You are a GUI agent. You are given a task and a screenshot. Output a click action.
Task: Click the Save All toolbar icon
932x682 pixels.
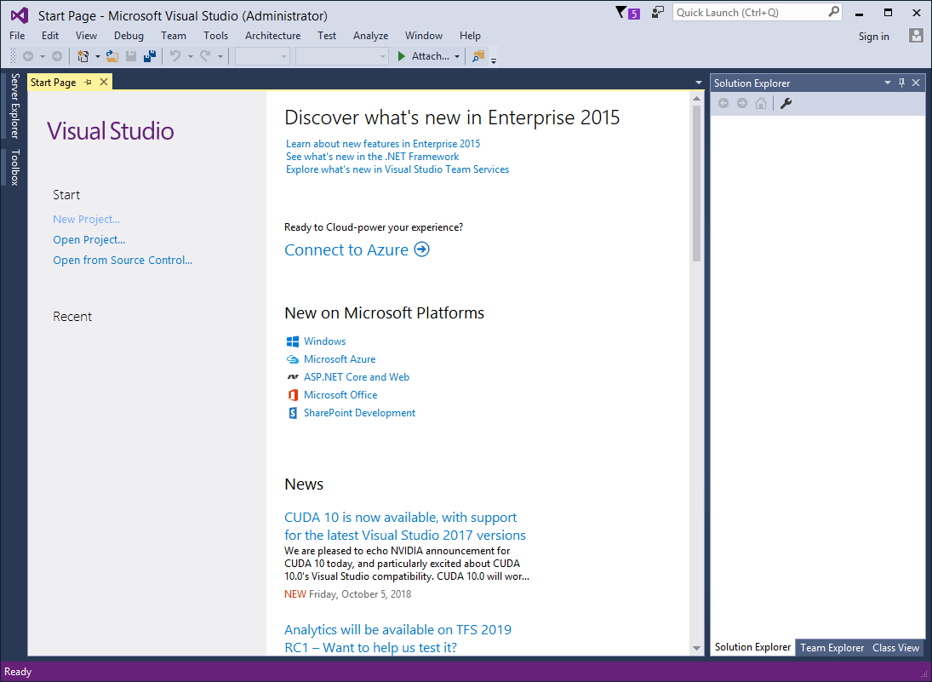point(150,56)
